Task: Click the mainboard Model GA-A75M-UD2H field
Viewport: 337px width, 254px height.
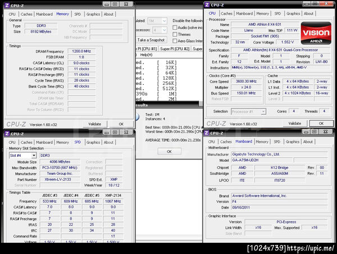Action: coord(262,160)
